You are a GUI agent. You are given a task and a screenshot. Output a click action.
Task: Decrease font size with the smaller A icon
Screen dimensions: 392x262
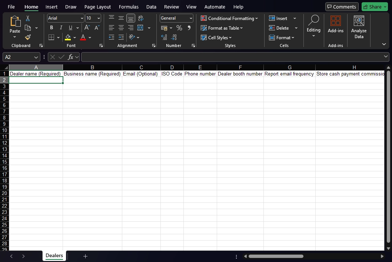[97, 28]
